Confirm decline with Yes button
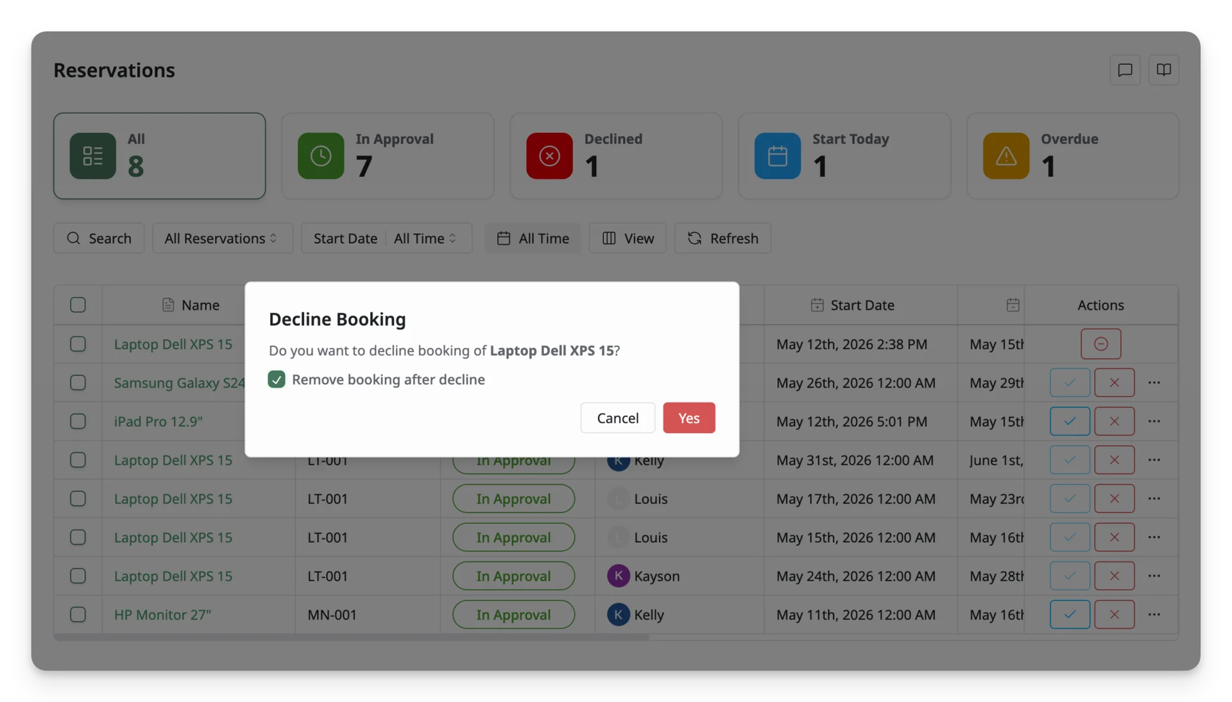 pyautogui.click(x=689, y=418)
